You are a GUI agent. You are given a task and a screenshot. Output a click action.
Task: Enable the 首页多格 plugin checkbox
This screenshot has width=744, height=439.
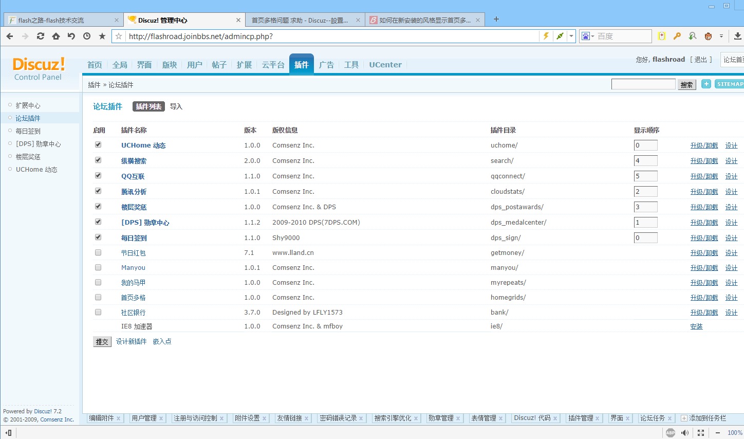point(98,297)
